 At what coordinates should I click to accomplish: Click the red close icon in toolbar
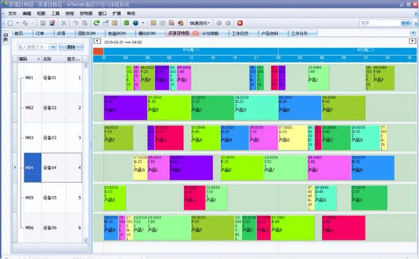point(240,23)
